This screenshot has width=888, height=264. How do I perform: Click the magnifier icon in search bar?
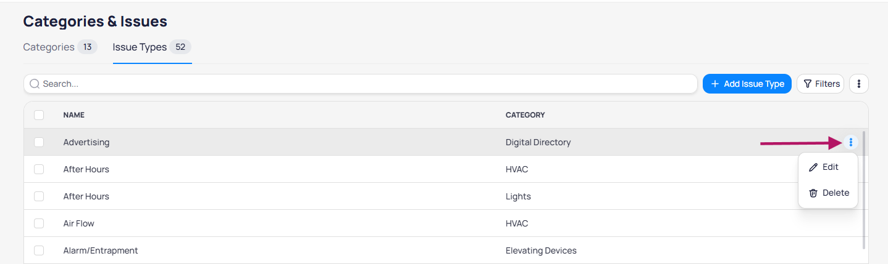35,84
